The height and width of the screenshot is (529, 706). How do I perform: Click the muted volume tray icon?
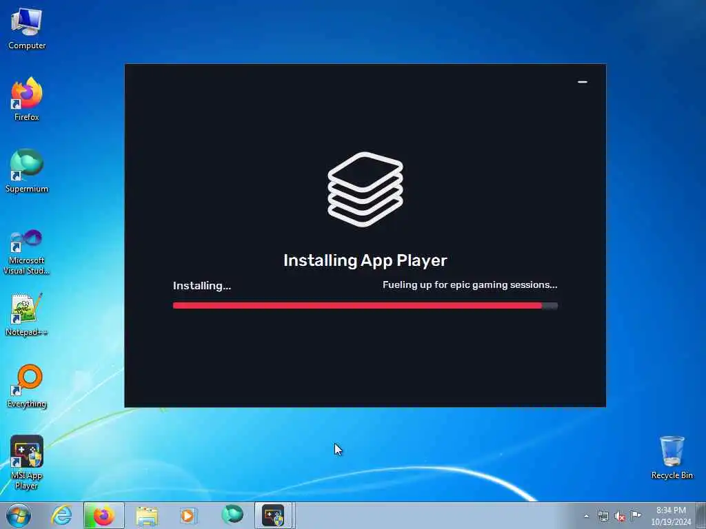pyautogui.click(x=620, y=517)
